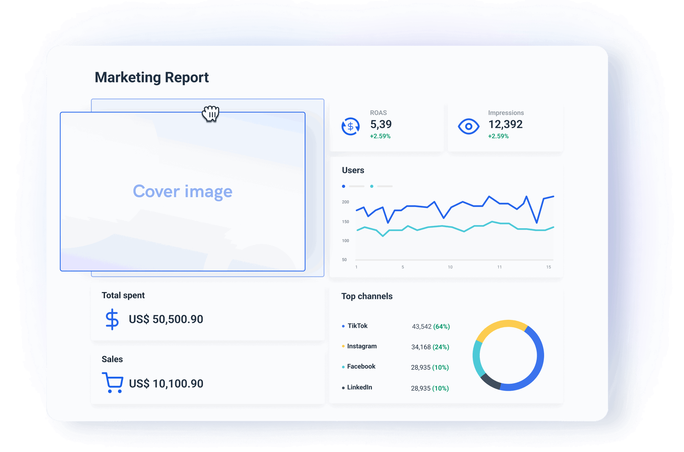Click the ROAS +2.59% change indicator
This screenshot has width=684, height=452.
tap(380, 136)
